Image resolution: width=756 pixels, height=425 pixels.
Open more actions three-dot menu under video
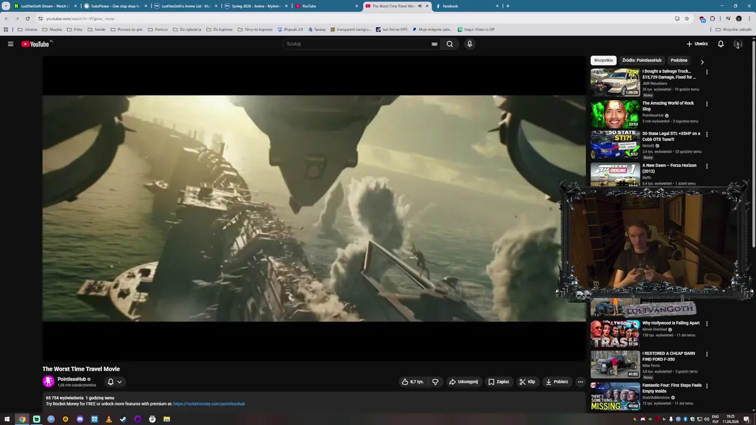coord(580,382)
